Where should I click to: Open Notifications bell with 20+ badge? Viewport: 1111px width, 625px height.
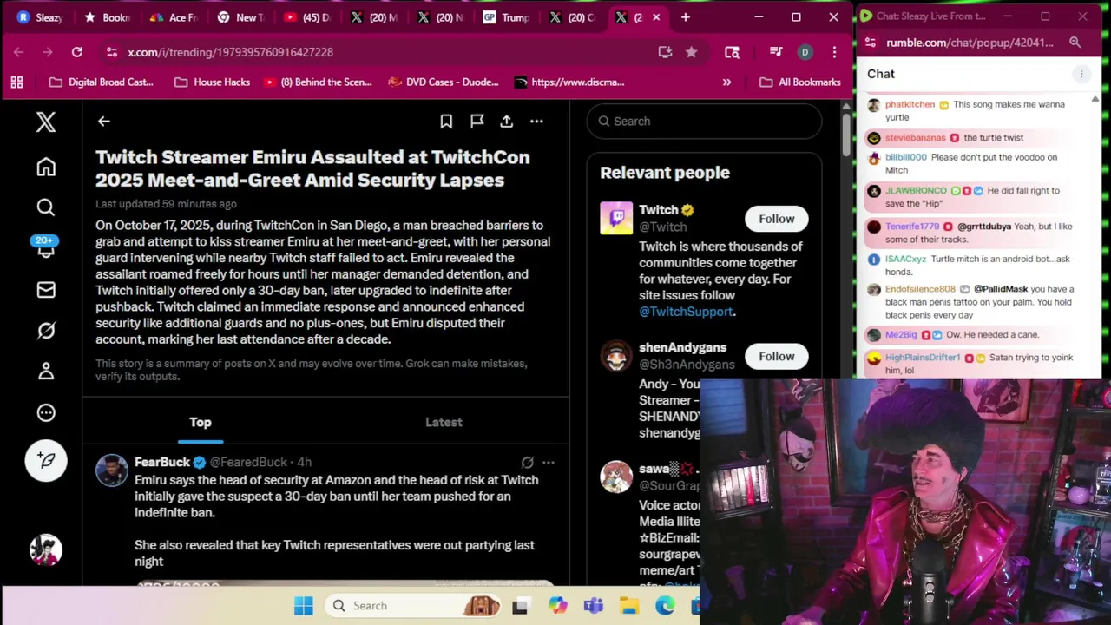point(46,247)
